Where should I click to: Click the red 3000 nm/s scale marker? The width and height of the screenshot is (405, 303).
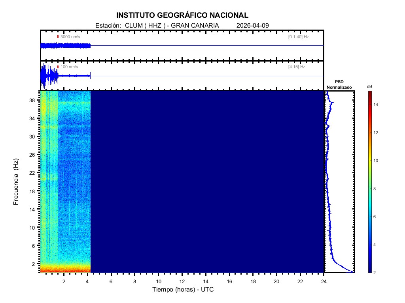click(58, 37)
